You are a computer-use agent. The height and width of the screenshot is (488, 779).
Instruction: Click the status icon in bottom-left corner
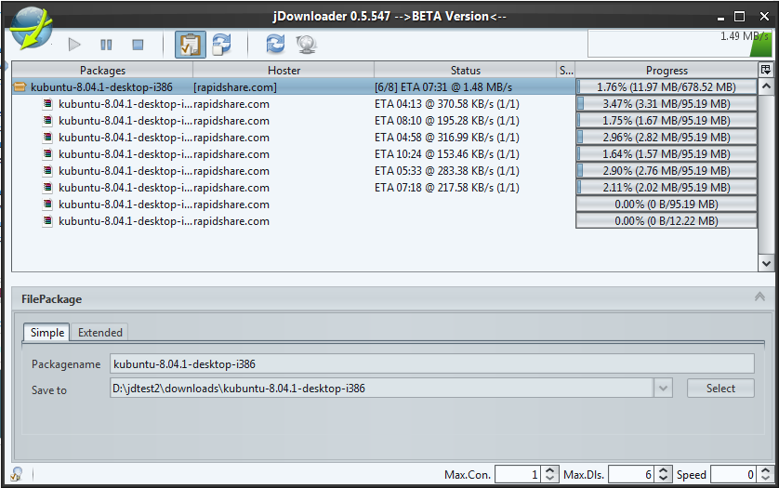coord(17,474)
